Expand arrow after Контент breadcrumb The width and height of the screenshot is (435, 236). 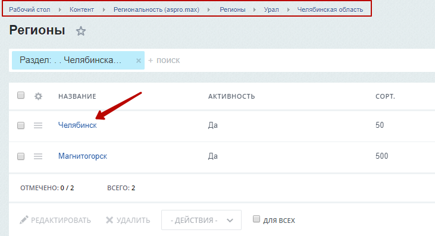point(104,10)
